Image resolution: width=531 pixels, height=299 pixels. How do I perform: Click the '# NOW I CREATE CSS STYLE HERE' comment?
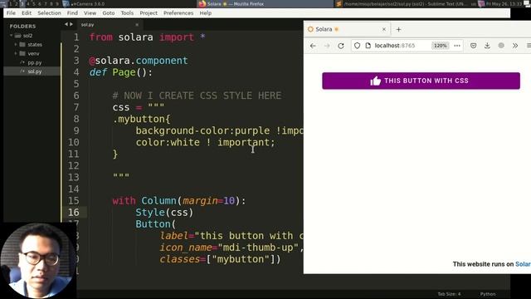197,96
